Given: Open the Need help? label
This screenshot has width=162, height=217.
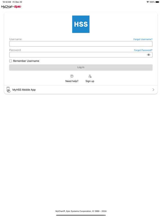Looking at the screenshot, I should (72, 81).
